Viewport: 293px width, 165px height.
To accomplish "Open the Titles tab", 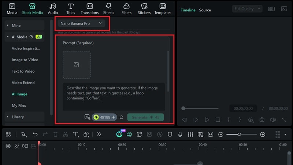I will 71,9.
